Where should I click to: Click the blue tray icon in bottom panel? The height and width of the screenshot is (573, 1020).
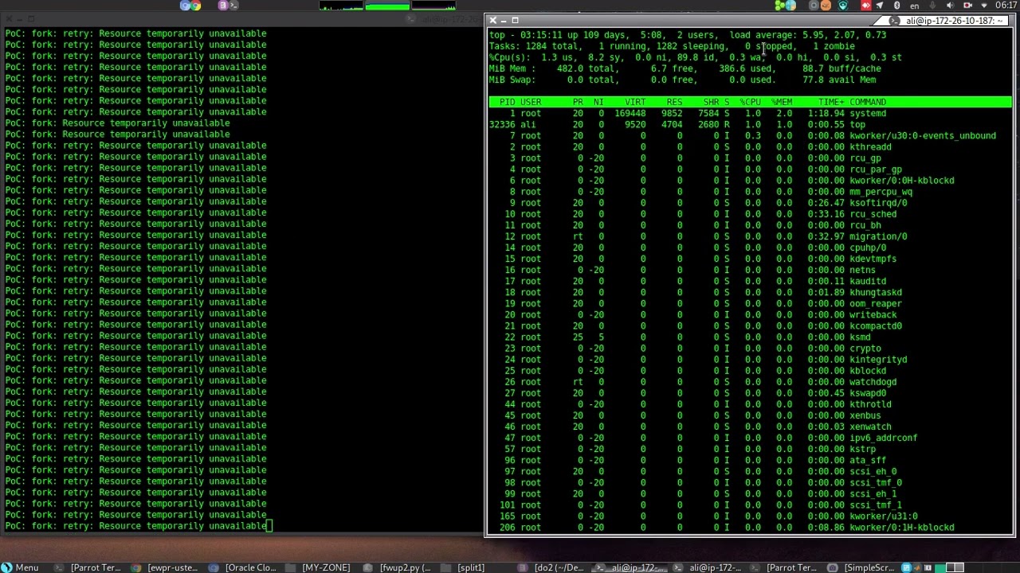[905, 567]
